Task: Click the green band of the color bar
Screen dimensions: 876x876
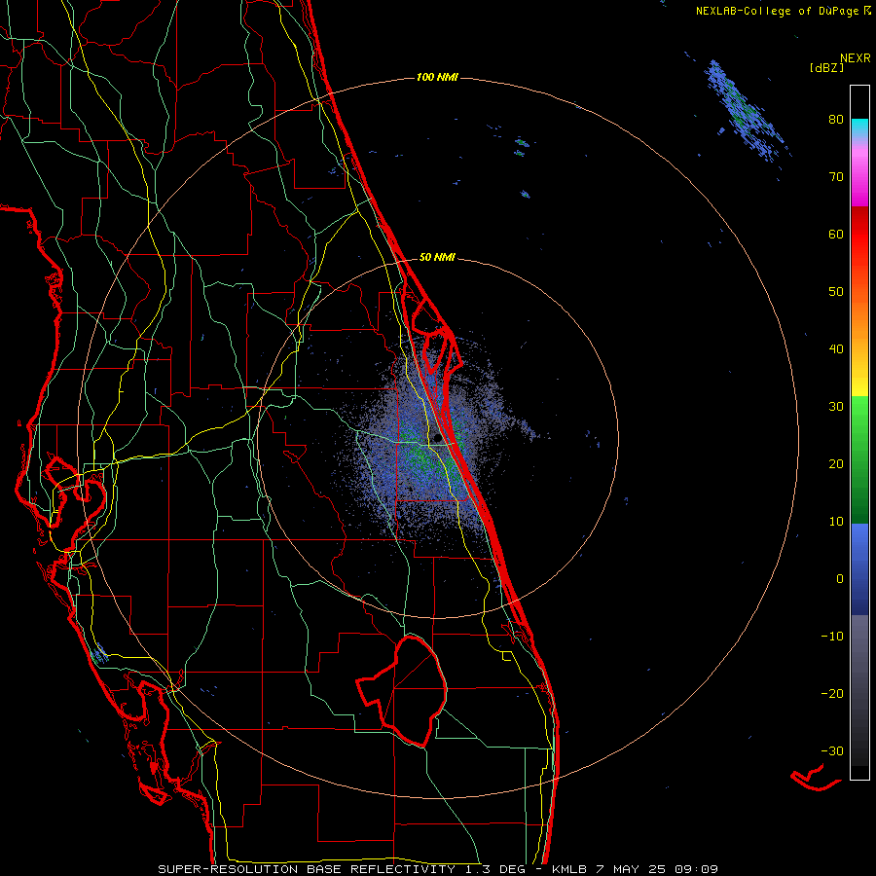Action: point(859,459)
